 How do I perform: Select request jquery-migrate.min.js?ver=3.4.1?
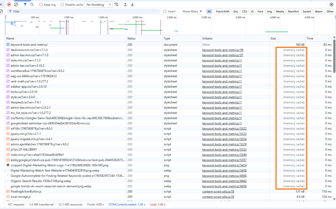[x=31, y=139]
